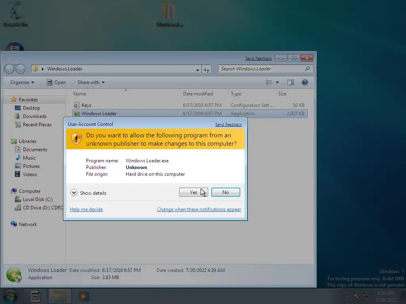Viewport: 406px width, 304px height.
Task: Expand Show details in UAC dialog
Action: (88, 193)
